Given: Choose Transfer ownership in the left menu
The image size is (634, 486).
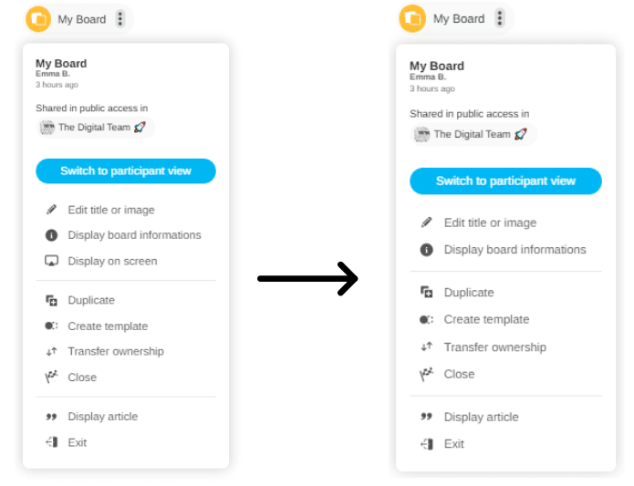Looking at the screenshot, I should click(x=116, y=352).
